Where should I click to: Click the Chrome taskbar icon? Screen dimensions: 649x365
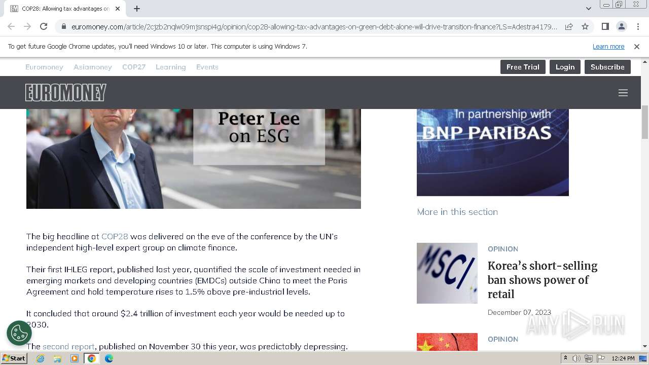click(92, 358)
